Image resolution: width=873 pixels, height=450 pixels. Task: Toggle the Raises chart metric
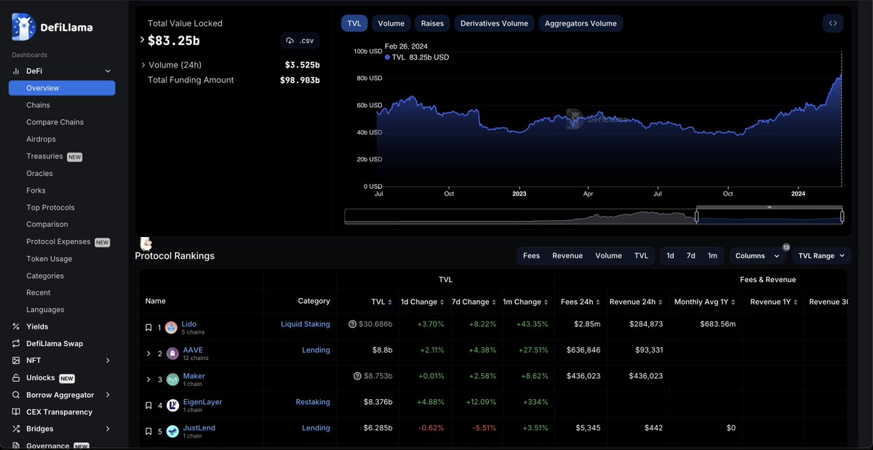[x=432, y=23]
